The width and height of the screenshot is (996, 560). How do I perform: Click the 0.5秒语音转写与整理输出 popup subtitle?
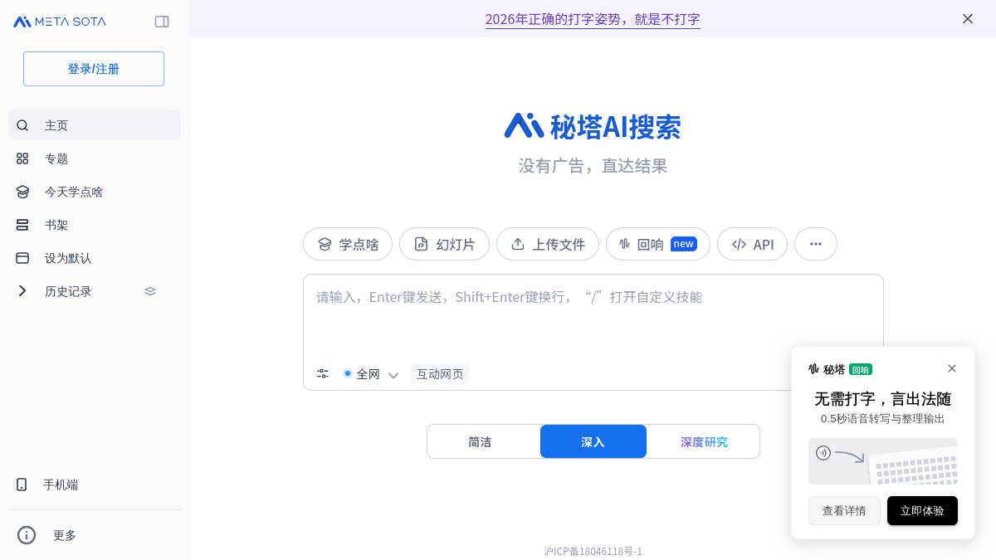point(883,419)
